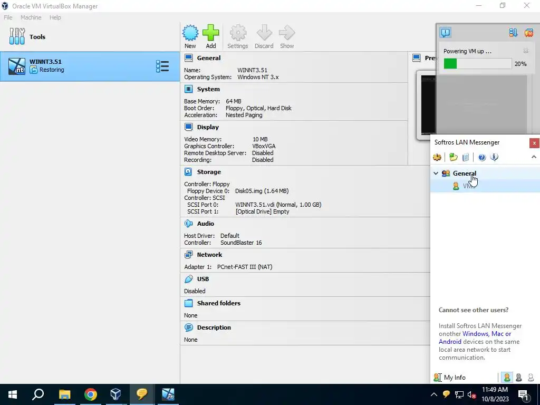This screenshot has height=405, width=540.
Task: Click the blue Help question mark icon
Action: pyautogui.click(x=482, y=157)
